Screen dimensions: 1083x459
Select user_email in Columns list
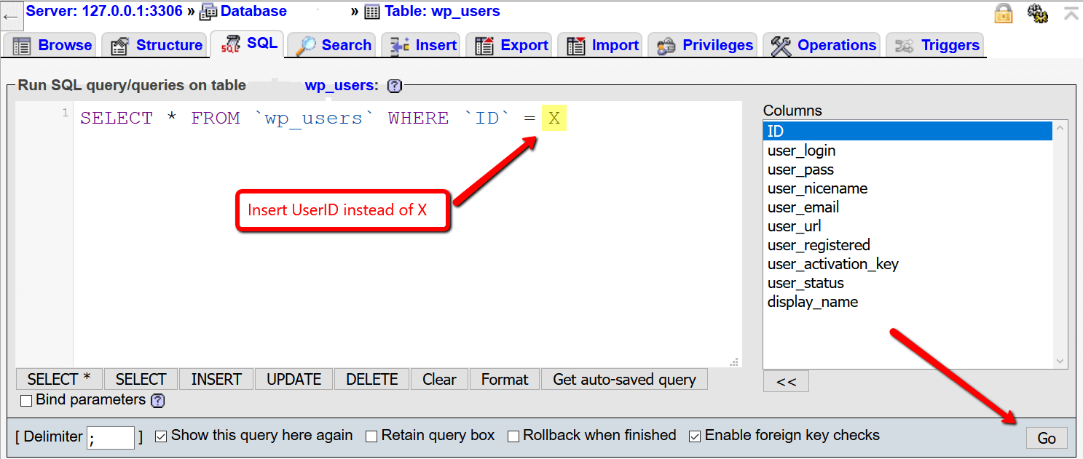tap(803, 207)
